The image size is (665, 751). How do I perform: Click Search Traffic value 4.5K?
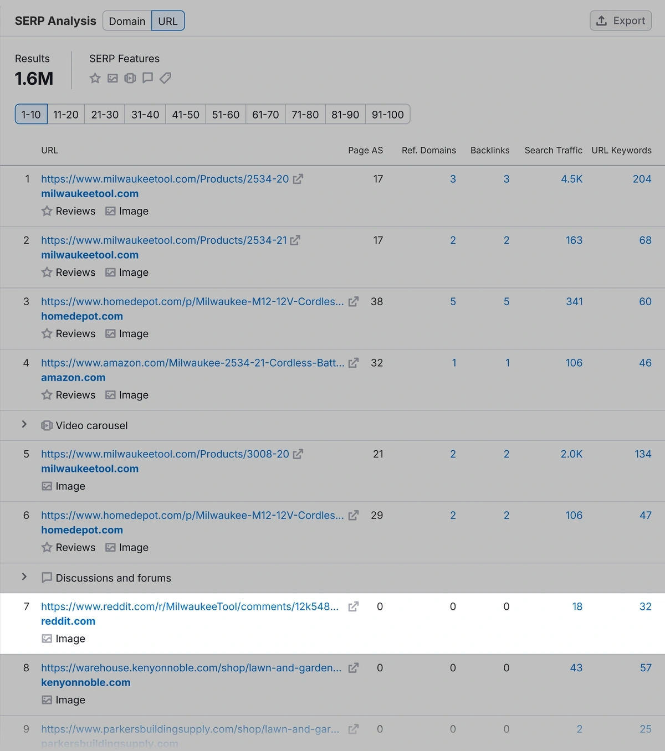pos(571,179)
